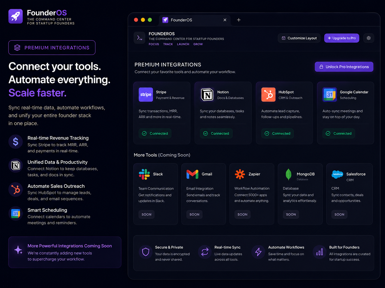Image resolution: width=385 pixels, height=288 pixels.
Task: Click the Customize Layout button
Action: pyautogui.click(x=299, y=38)
